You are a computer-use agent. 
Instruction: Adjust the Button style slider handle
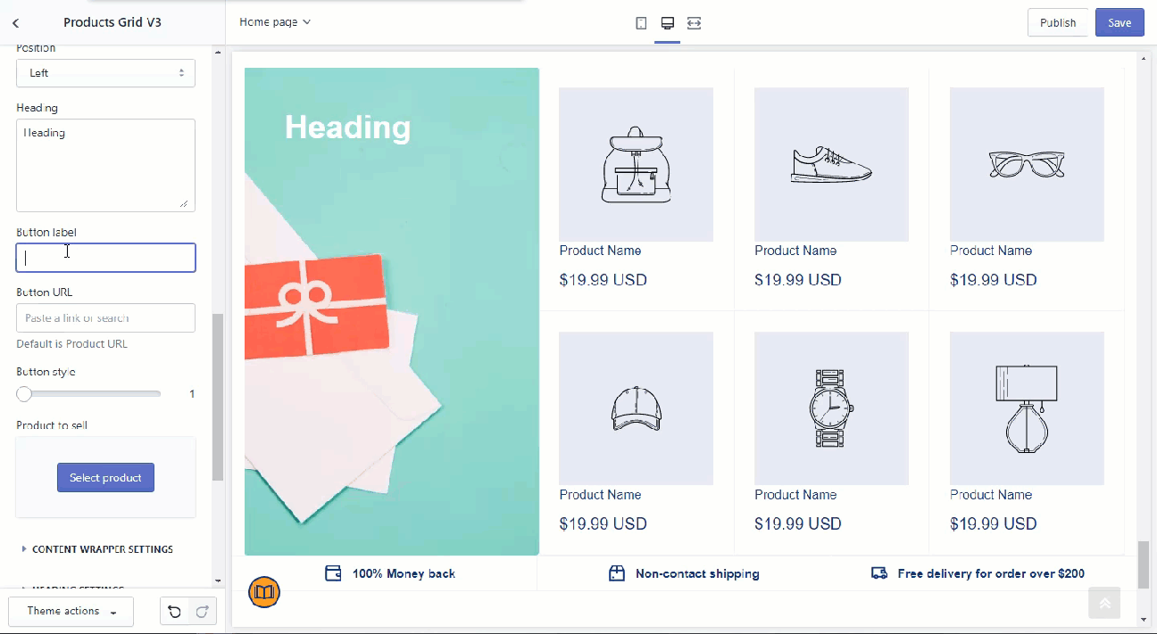click(24, 393)
